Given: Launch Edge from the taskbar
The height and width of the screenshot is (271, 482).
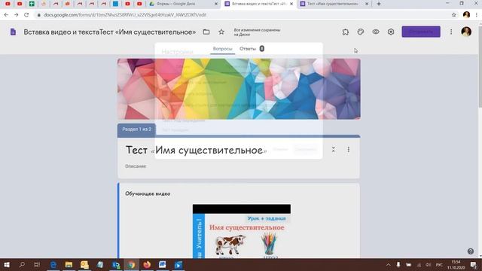Looking at the screenshot, I should point(53,264).
